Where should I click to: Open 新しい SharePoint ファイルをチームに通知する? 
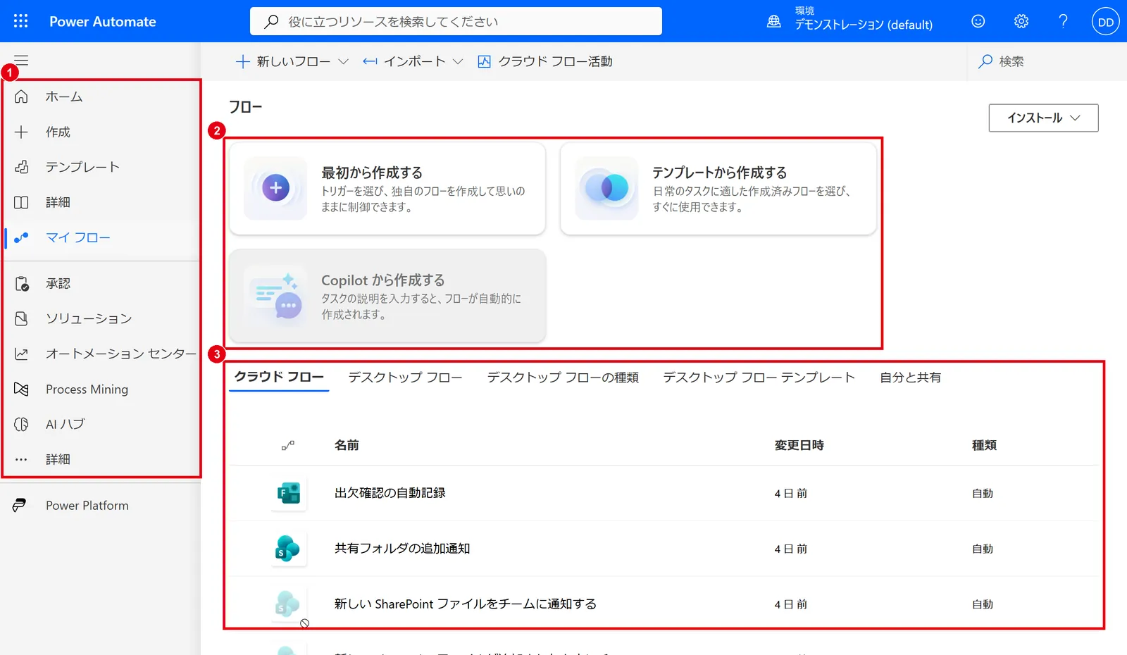point(465,604)
